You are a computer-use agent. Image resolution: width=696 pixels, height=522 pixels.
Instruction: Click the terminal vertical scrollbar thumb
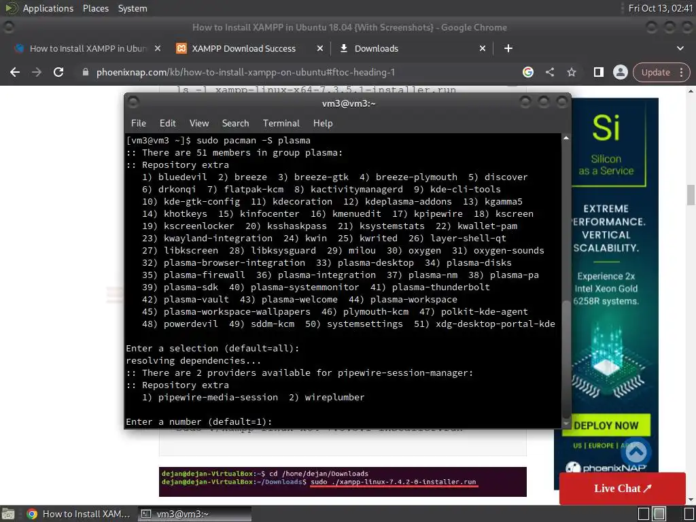[x=566, y=360]
